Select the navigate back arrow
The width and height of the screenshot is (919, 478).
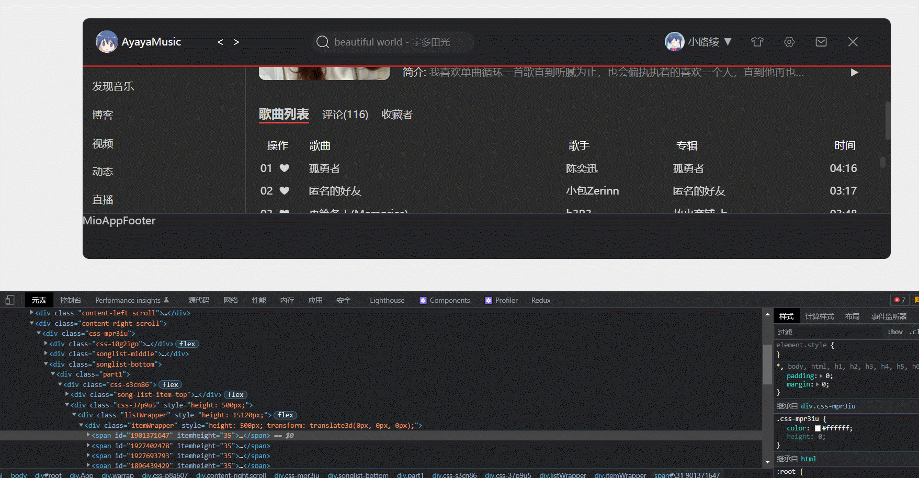point(220,42)
